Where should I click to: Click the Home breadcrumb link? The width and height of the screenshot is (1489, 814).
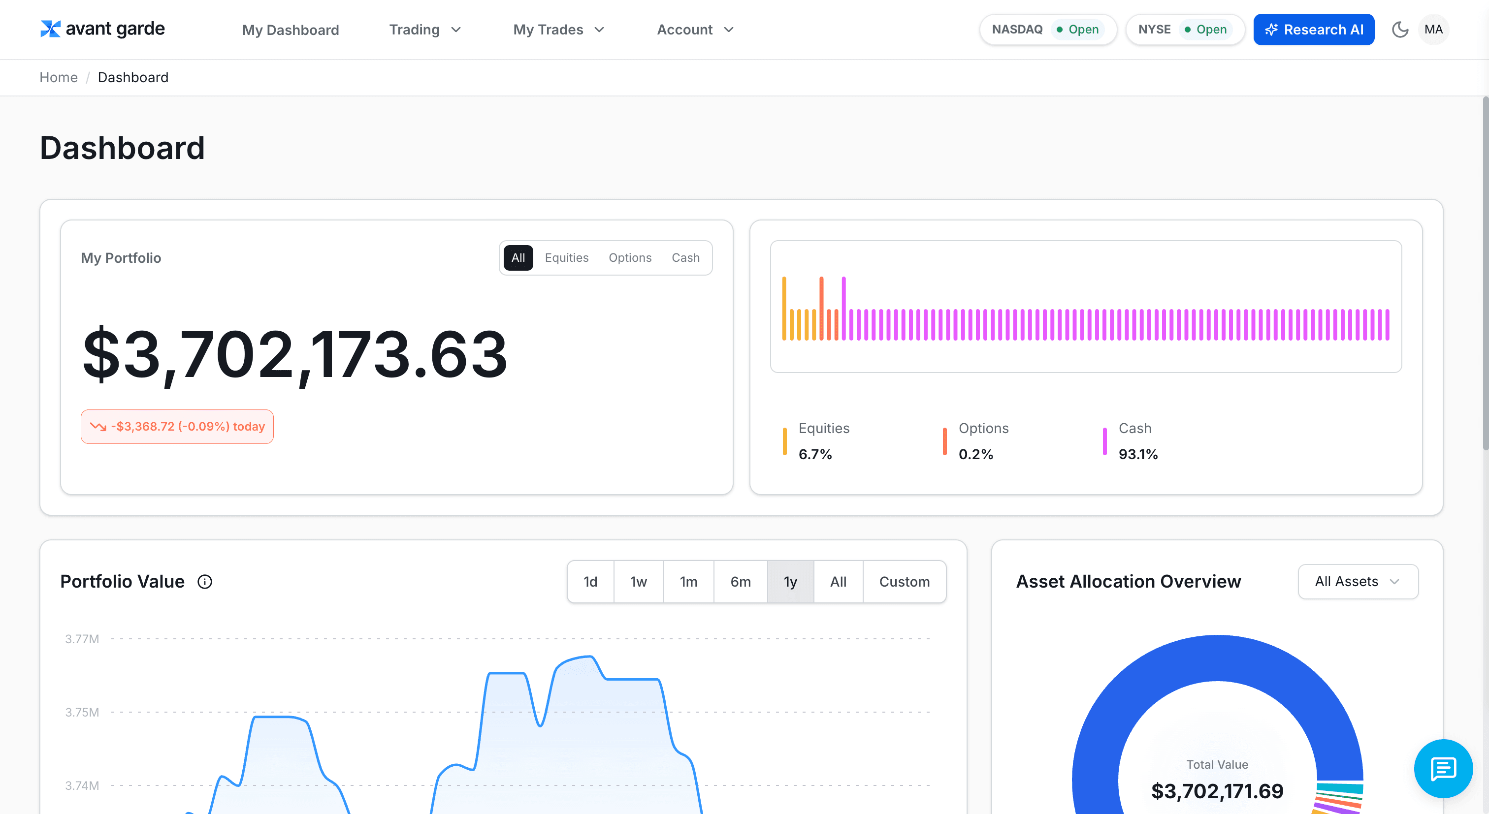(x=59, y=77)
